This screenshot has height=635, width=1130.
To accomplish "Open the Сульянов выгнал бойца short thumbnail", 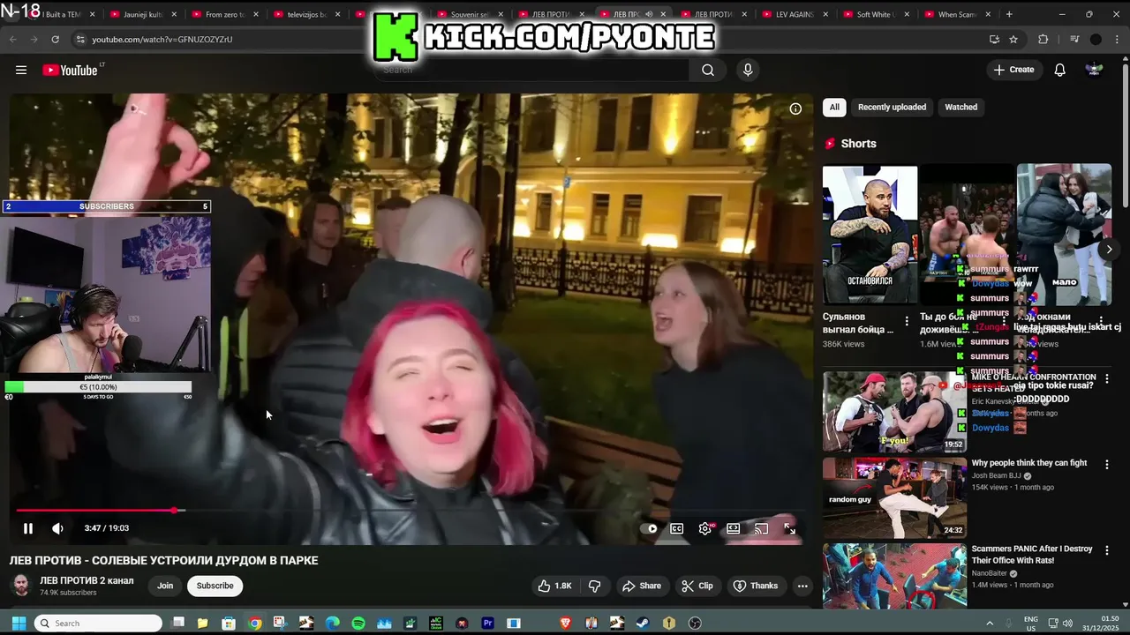I will click(870, 235).
